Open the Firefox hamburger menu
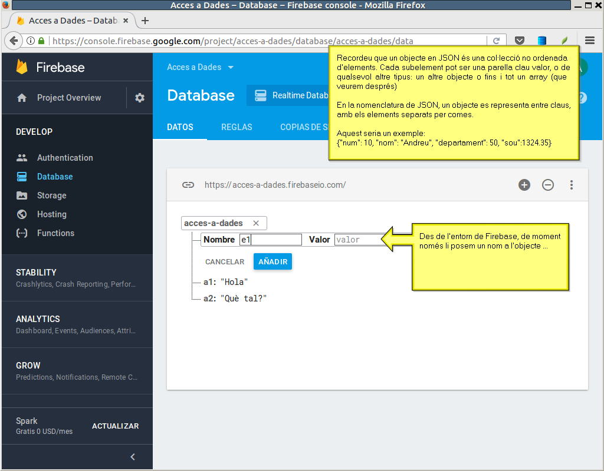The image size is (604, 471). point(589,41)
